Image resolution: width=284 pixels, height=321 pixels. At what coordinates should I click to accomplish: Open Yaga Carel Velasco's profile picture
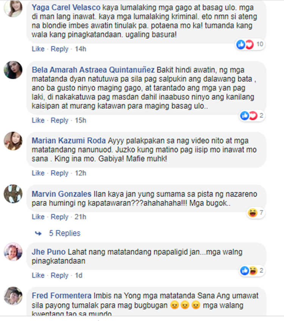tap(13, 8)
